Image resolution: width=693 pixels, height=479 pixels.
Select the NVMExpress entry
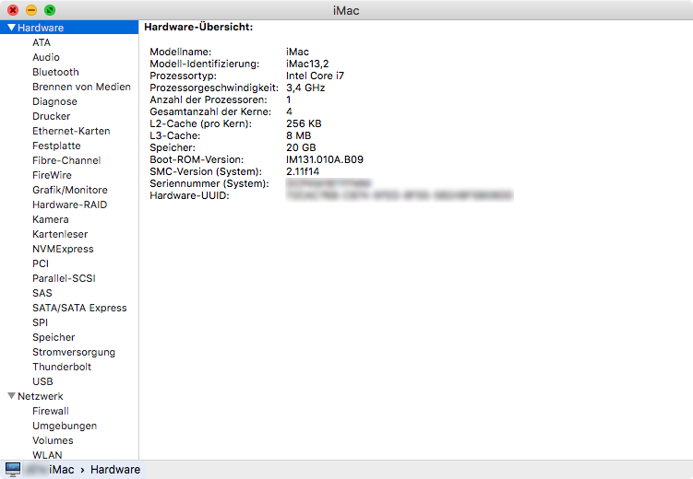63,249
